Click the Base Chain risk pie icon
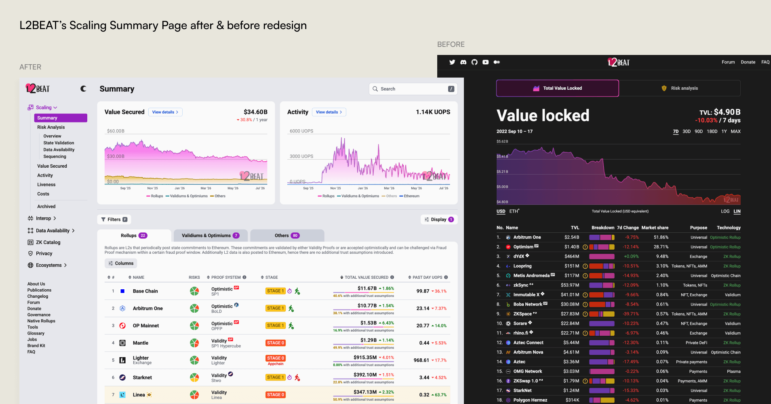Image resolution: width=771 pixels, height=404 pixels. coord(194,291)
